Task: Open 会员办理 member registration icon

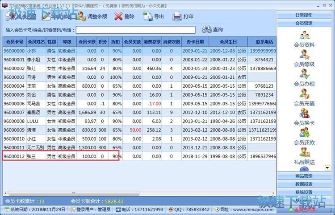Action: (x=304, y=74)
